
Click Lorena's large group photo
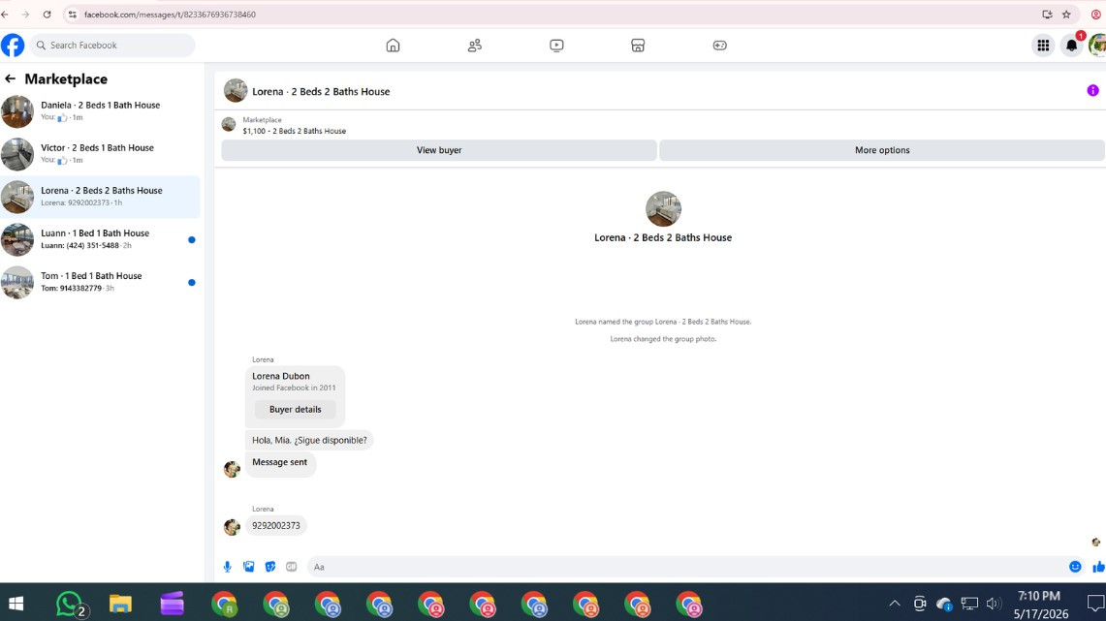(x=663, y=208)
